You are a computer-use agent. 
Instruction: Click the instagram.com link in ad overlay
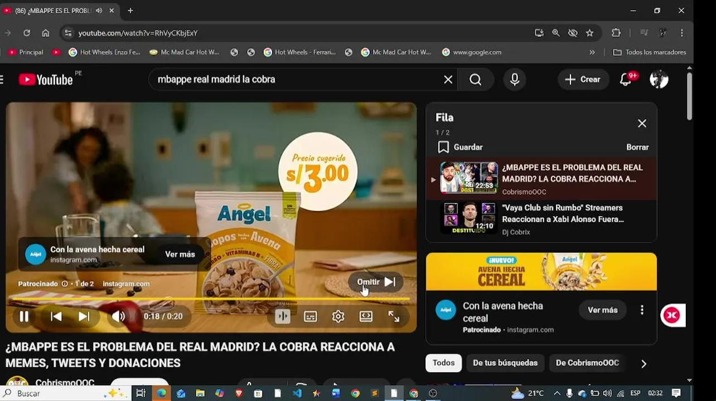click(x=126, y=283)
